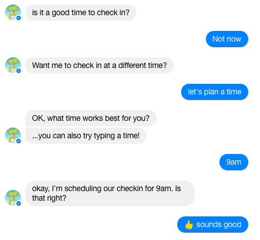Click the "sounds good" reply bubble
The height and width of the screenshot is (240, 260).
tap(213, 224)
